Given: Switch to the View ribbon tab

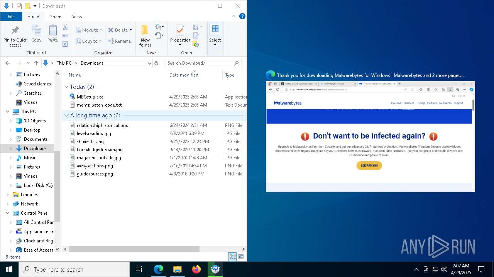Looking at the screenshot, I should pos(77,17).
